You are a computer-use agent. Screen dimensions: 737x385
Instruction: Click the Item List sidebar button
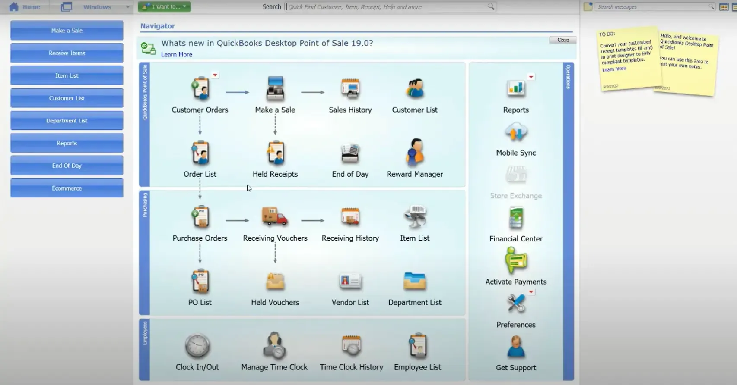click(67, 75)
